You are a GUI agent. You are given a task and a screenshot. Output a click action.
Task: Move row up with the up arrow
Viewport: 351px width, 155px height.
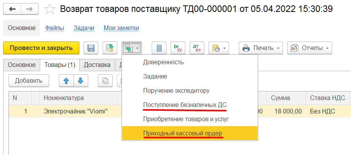(x=66, y=80)
